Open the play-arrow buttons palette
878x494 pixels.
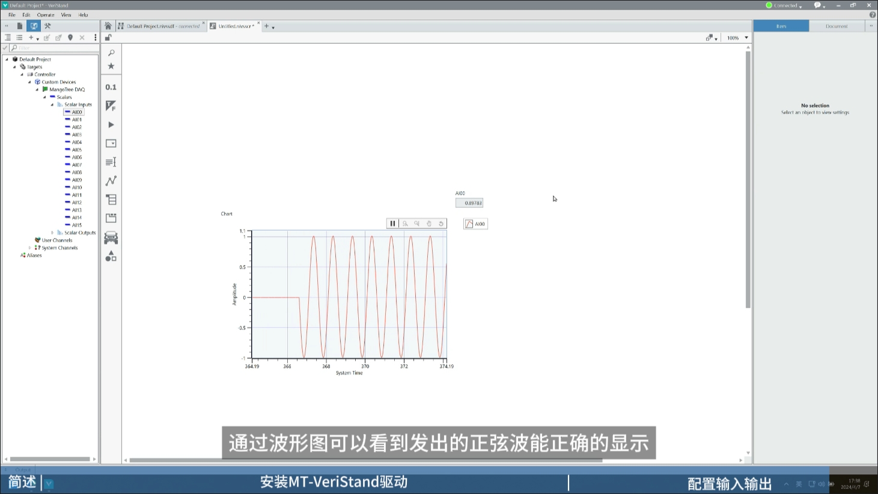tap(111, 125)
